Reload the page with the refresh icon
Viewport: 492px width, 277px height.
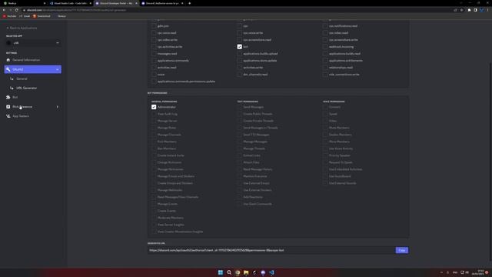(x=17, y=10)
